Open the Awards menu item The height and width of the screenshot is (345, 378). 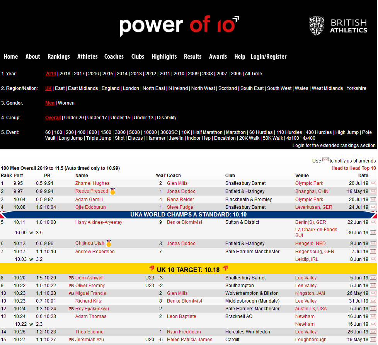click(218, 57)
